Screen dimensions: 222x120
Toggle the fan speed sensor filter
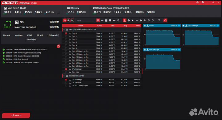coord(141,20)
